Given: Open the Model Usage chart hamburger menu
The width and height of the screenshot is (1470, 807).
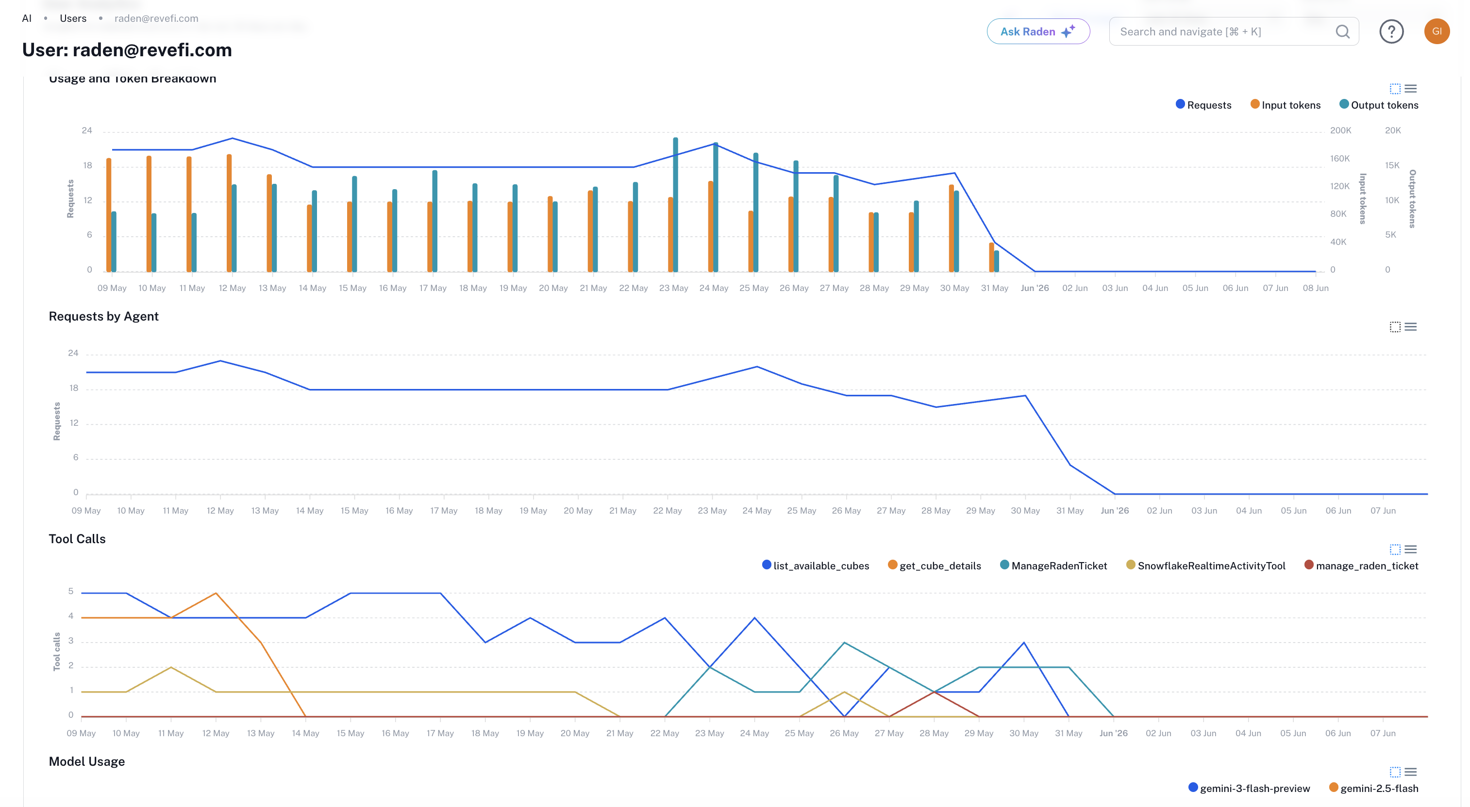Looking at the screenshot, I should pyautogui.click(x=1411, y=772).
